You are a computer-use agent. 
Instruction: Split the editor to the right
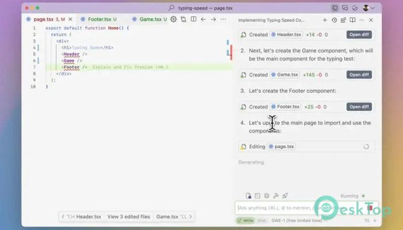pyautogui.click(x=193, y=19)
